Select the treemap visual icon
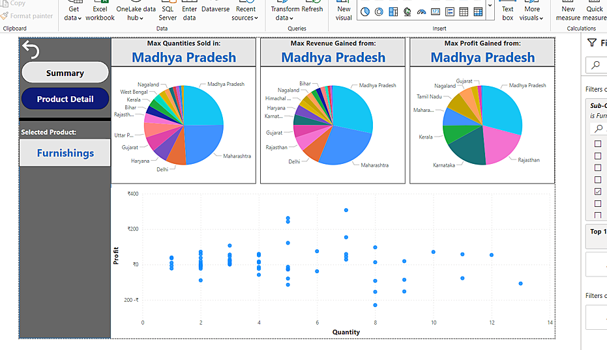Viewport: 607px width, 350px height. click(x=393, y=12)
